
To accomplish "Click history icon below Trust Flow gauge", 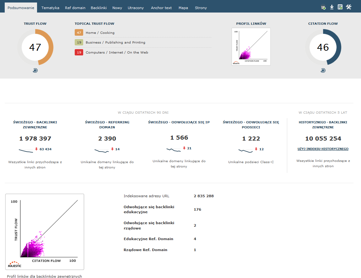I will (x=35, y=70).
